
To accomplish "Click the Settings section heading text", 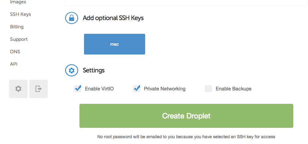I will pyautogui.click(x=94, y=70).
